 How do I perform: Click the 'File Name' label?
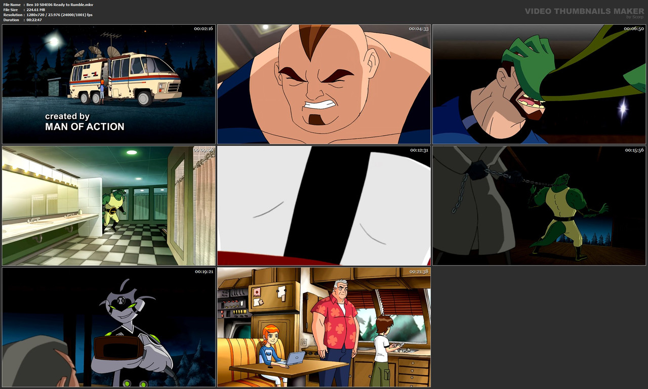[12, 4]
